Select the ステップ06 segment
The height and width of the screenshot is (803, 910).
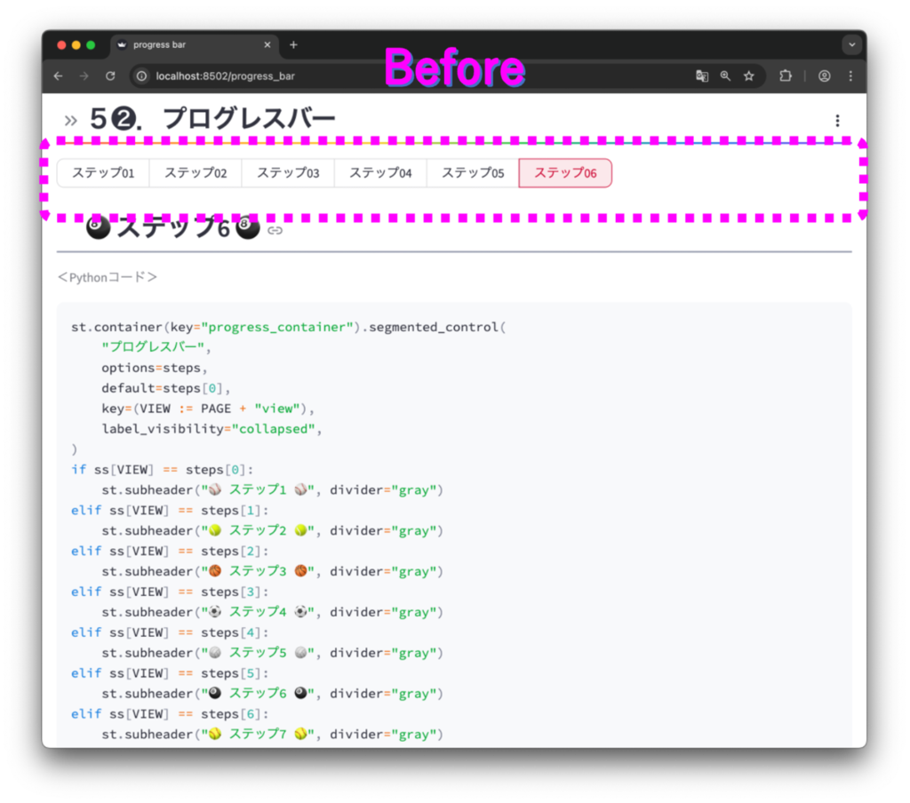(565, 173)
